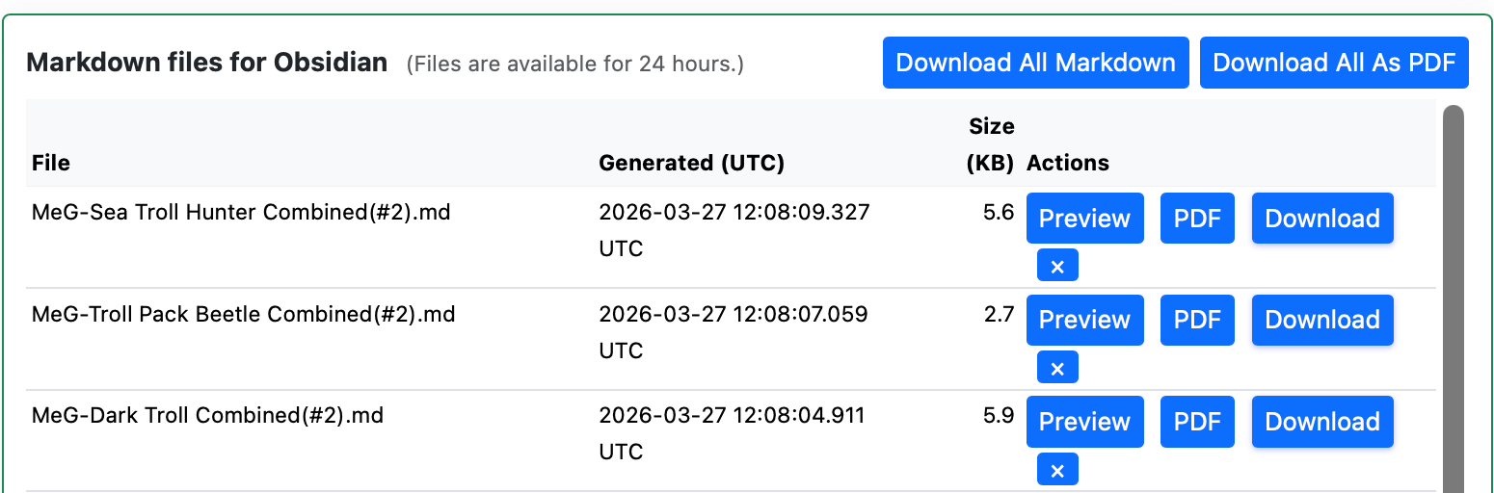The width and height of the screenshot is (1494, 493).
Task: Select the MeG-Dark Troll Combined(#2).md filename
Action: tap(207, 416)
